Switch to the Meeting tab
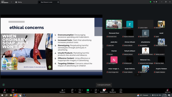172x97 pixels. click(19, 2)
